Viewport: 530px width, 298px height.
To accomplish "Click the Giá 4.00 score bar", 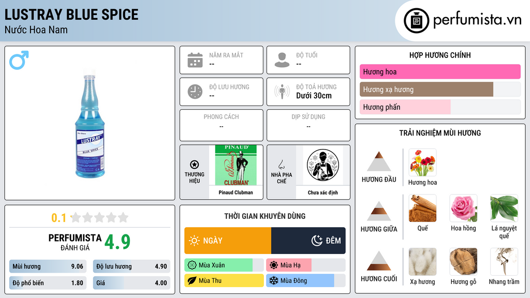I will [131, 283].
